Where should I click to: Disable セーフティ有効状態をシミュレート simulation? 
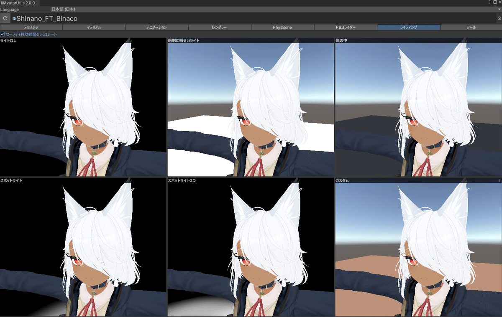click(x=3, y=34)
